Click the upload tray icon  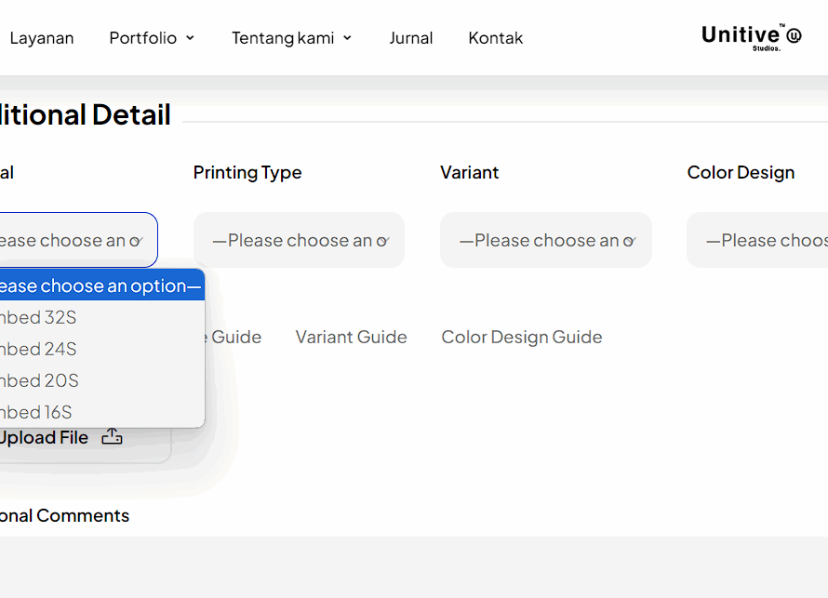click(112, 437)
